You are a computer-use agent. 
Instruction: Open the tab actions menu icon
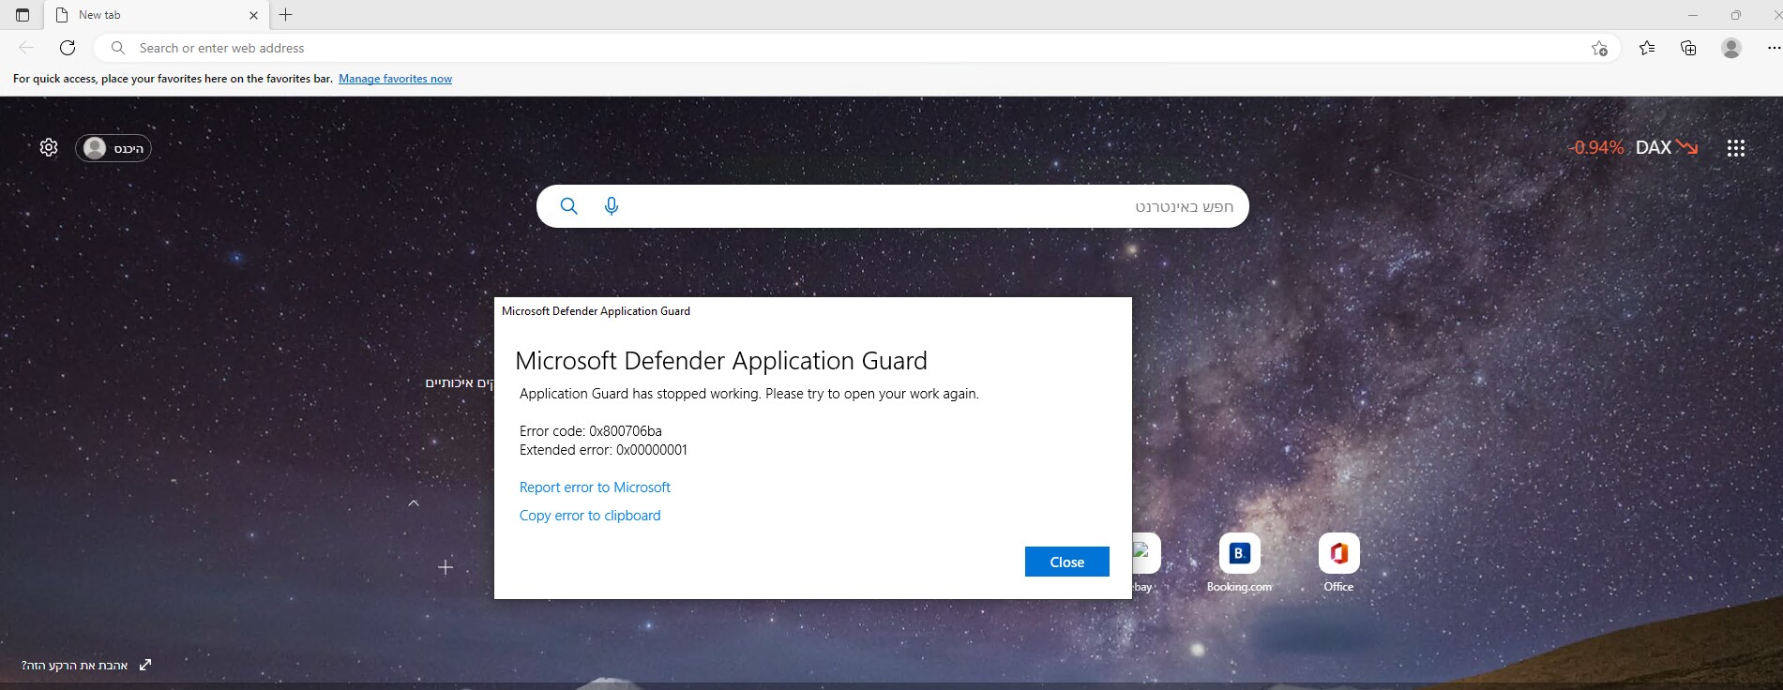(x=23, y=15)
